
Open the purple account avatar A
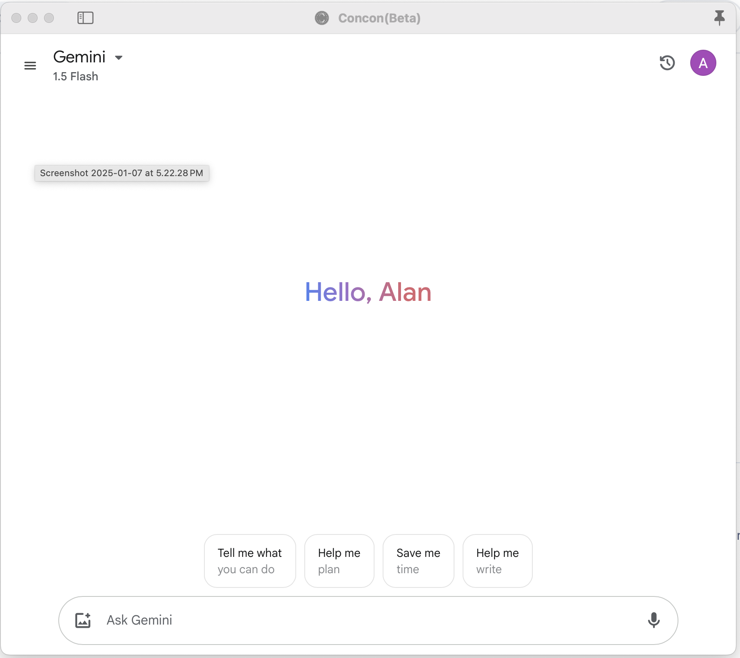[x=703, y=63]
